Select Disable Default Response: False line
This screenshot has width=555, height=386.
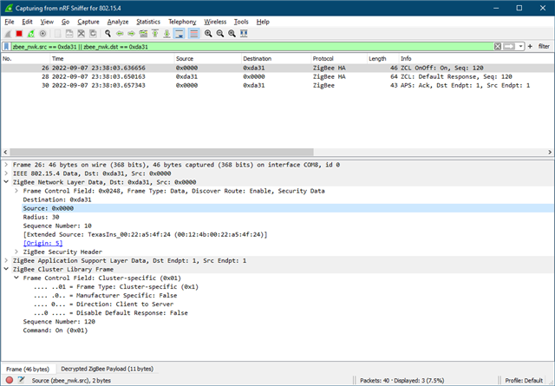tap(111, 313)
